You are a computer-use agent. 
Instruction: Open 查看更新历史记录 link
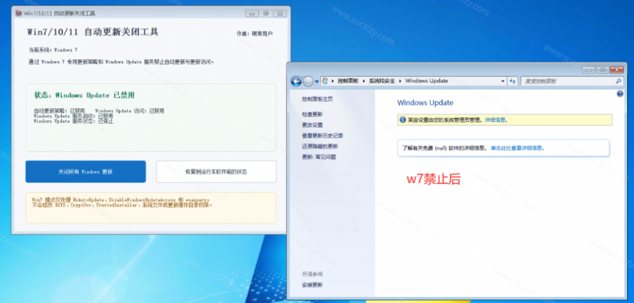point(322,136)
